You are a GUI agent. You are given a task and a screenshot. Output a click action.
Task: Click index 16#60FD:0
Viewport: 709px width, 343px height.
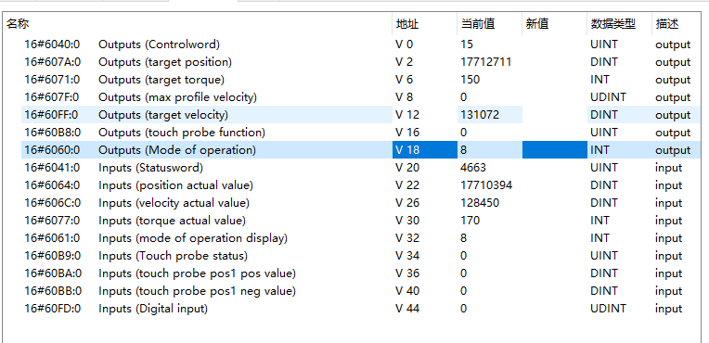click(x=53, y=309)
